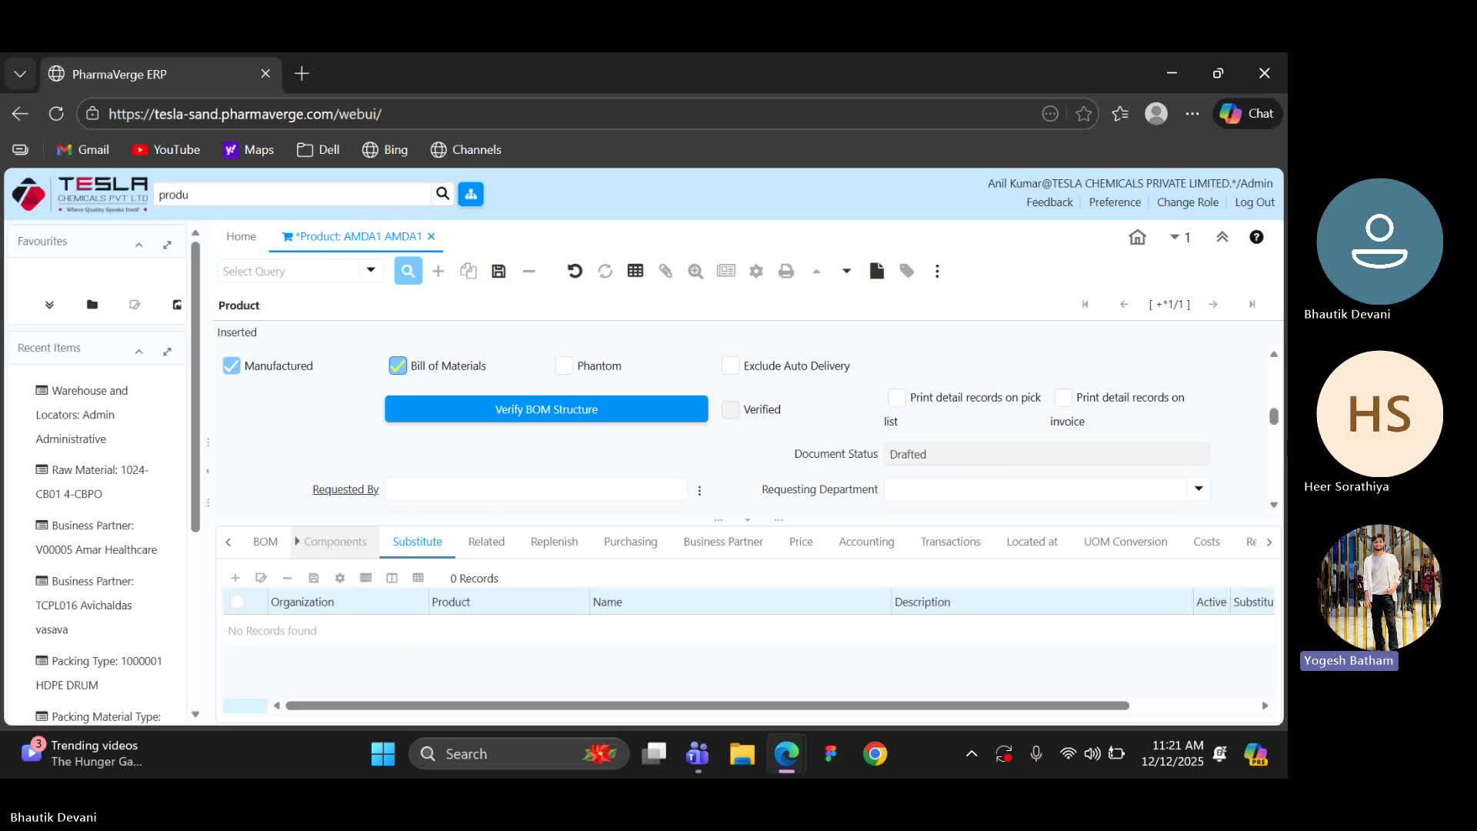Open the Preference link
This screenshot has height=831, width=1477.
pyautogui.click(x=1115, y=202)
